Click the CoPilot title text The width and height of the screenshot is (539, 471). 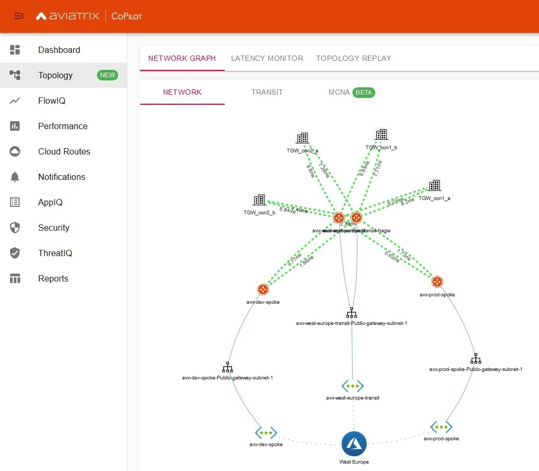(127, 16)
